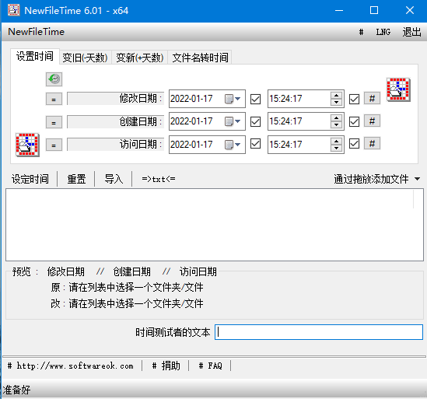
Task: Toggle the 创建日期 date checkbox
Action: pos(255,121)
